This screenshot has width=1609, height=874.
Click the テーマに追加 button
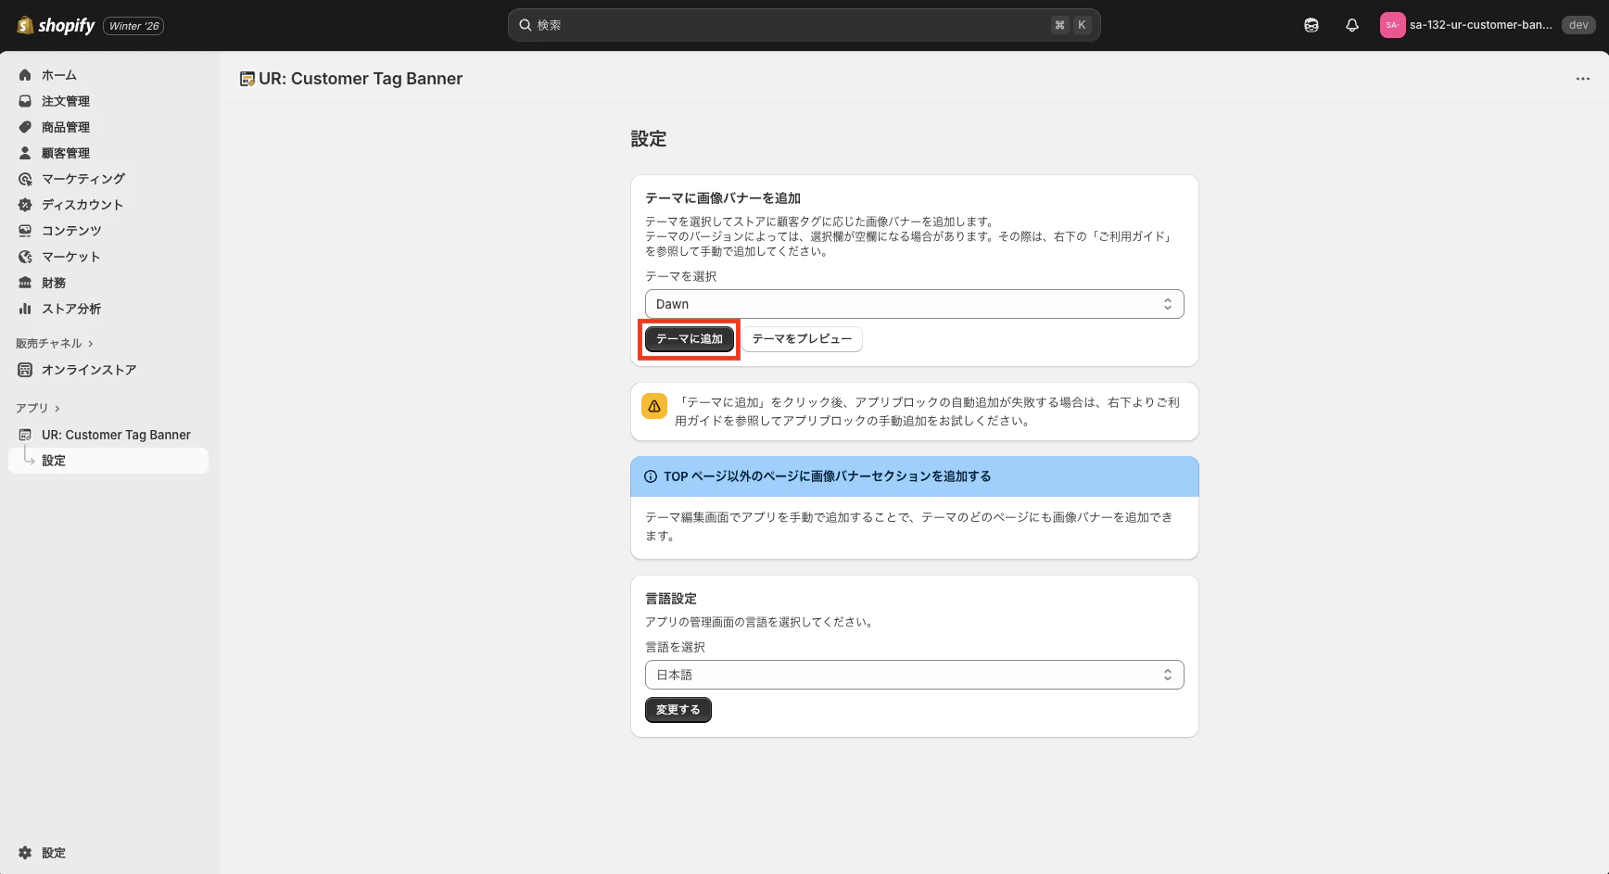point(690,339)
